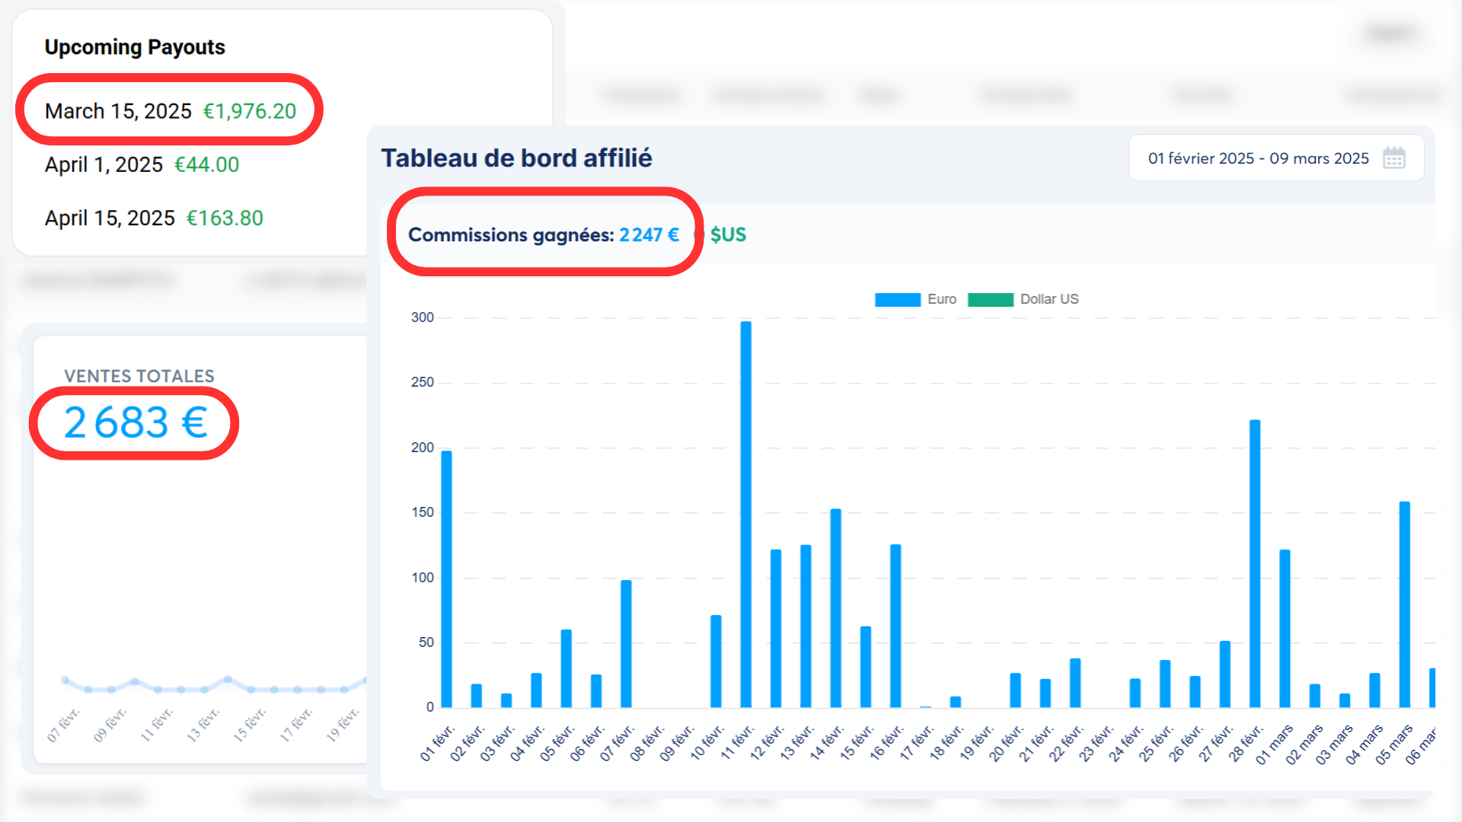The height and width of the screenshot is (822, 1462).
Task: Toggle the Dollar US green legend swatch
Action: tap(990, 300)
